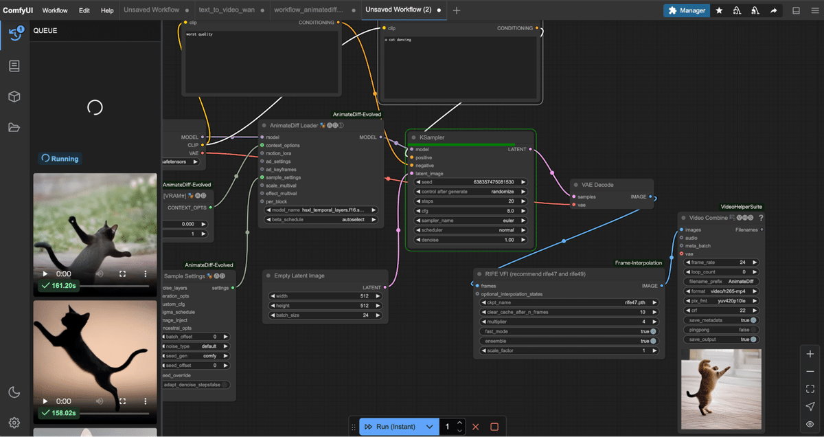Click mute icon on the 161.20s video
824x437 pixels.
tap(100, 274)
